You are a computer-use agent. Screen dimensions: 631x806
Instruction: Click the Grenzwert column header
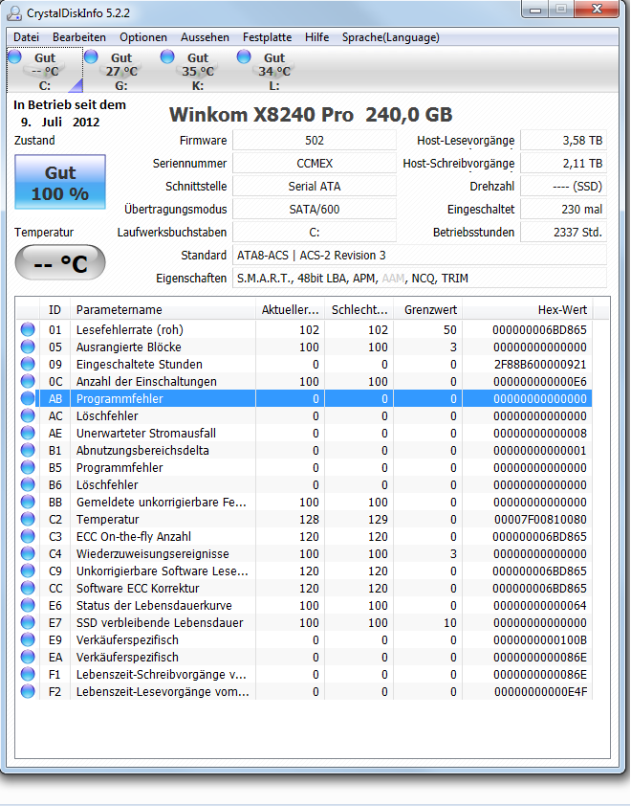[427, 309]
